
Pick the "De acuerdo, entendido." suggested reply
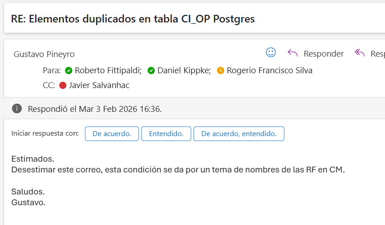[x=239, y=134]
